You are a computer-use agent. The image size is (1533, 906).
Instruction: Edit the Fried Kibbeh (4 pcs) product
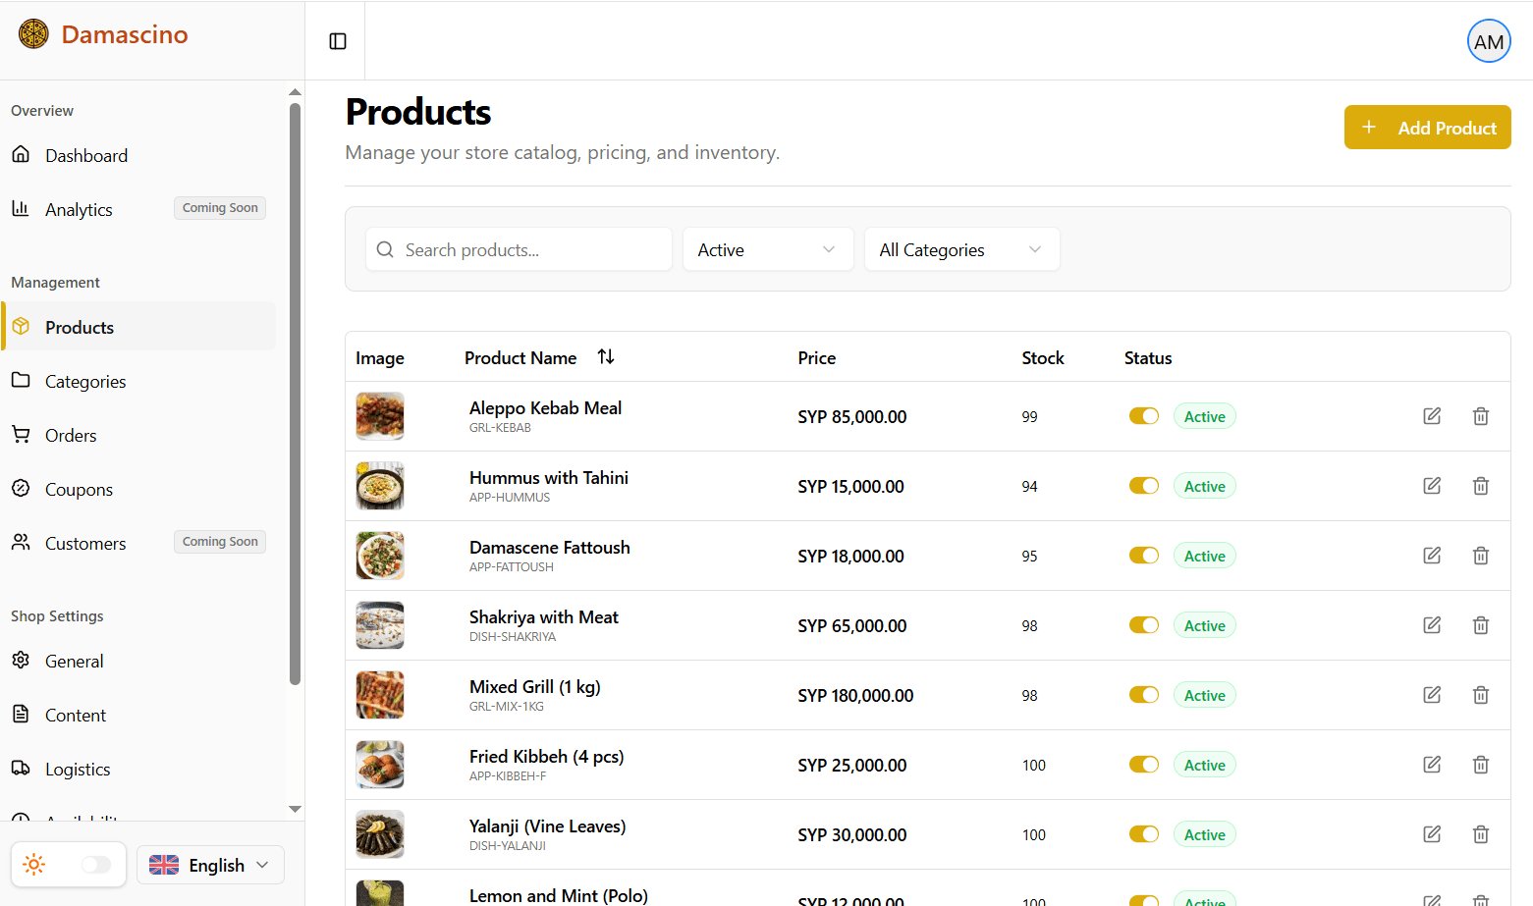point(1432,765)
